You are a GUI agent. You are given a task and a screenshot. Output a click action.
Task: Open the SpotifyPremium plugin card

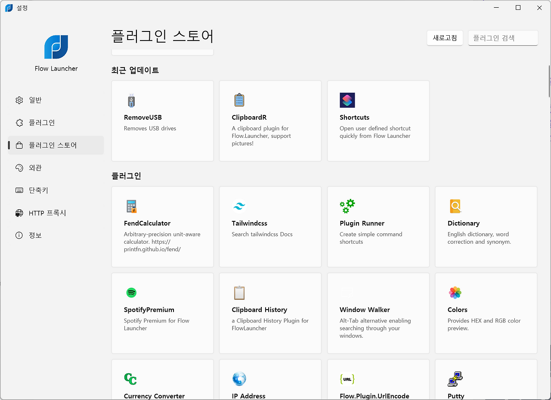click(x=162, y=313)
